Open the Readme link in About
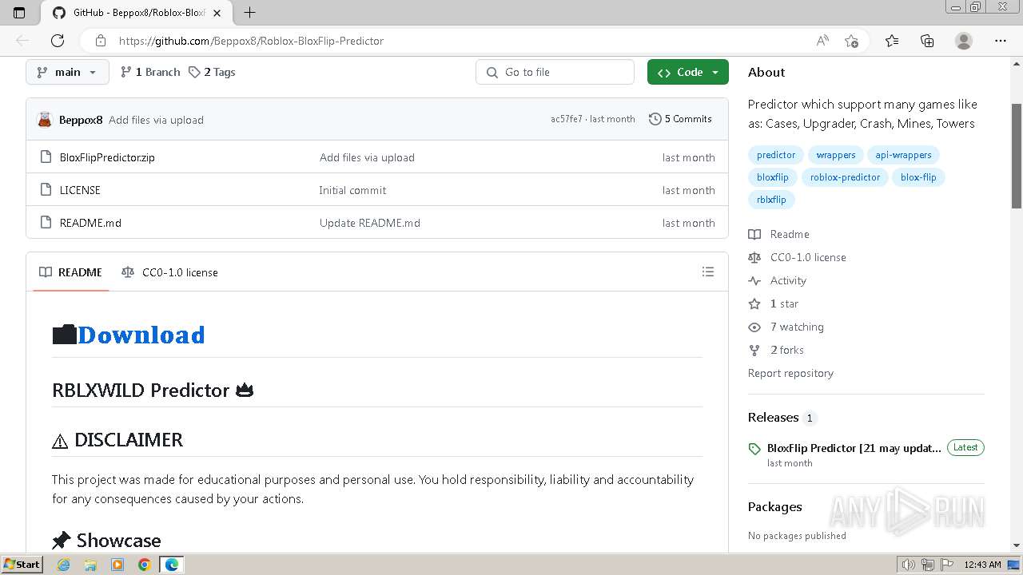The image size is (1023, 575). click(x=779, y=234)
